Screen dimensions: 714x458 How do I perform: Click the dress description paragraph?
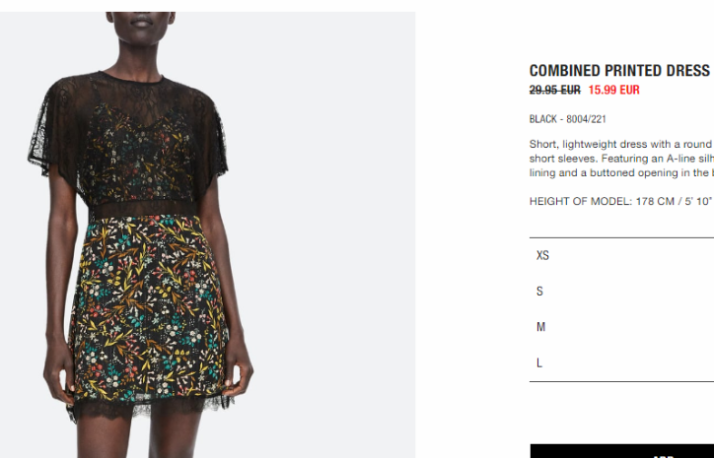[x=621, y=159]
